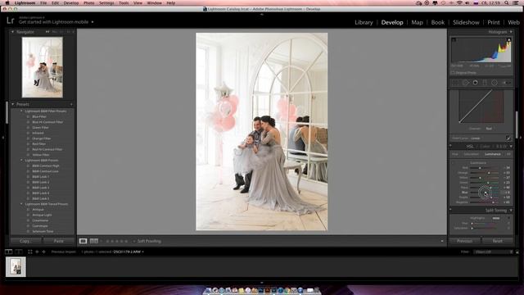Image resolution: width=524 pixels, height=295 pixels.
Task: Open Notification Center icon in menu bar
Action: (x=517, y=2)
